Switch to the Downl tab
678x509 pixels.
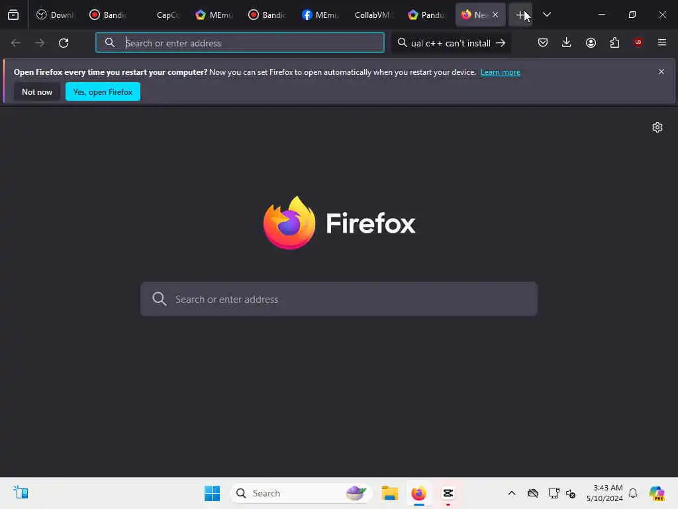[x=56, y=15]
